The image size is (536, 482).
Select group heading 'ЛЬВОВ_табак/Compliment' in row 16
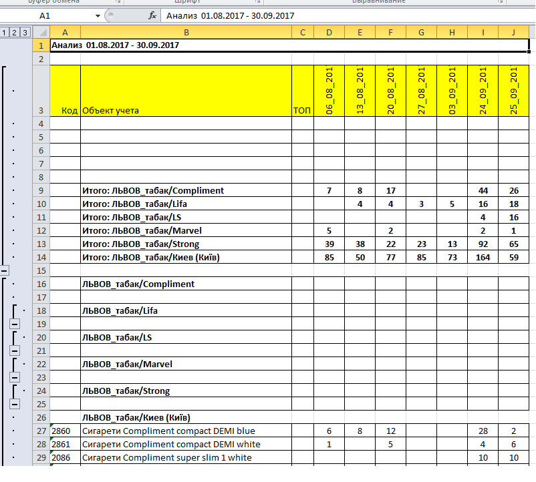click(186, 284)
